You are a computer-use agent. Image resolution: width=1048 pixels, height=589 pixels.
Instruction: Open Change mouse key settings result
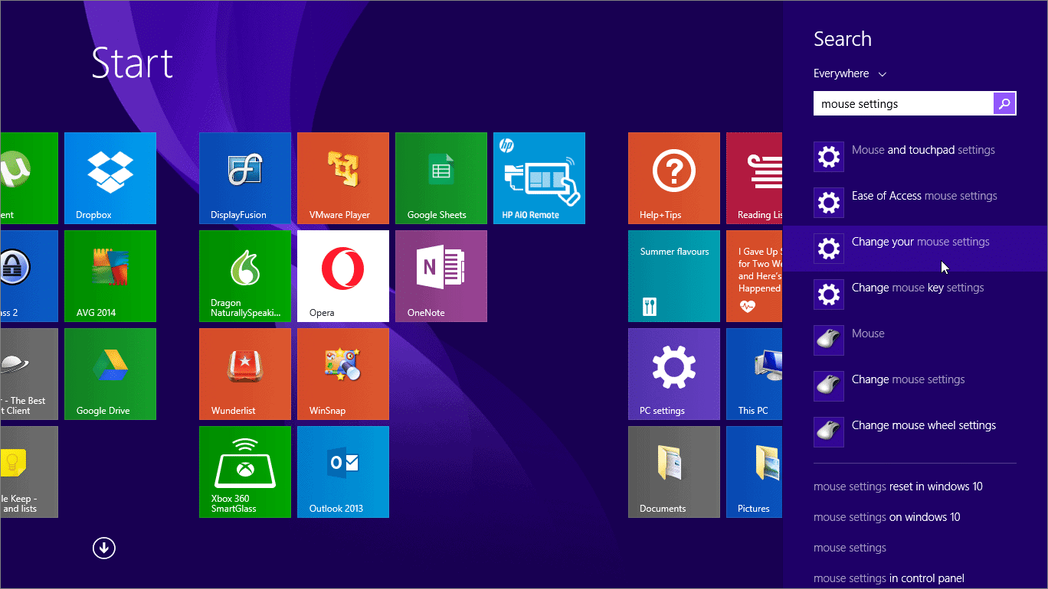[x=915, y=294]
